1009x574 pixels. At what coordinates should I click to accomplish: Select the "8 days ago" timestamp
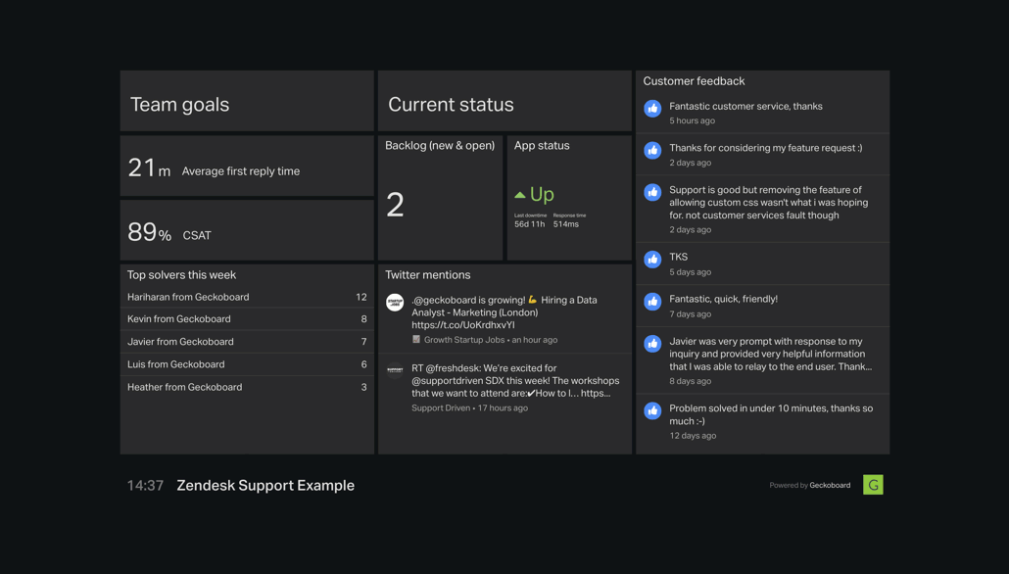coord(690,381)
